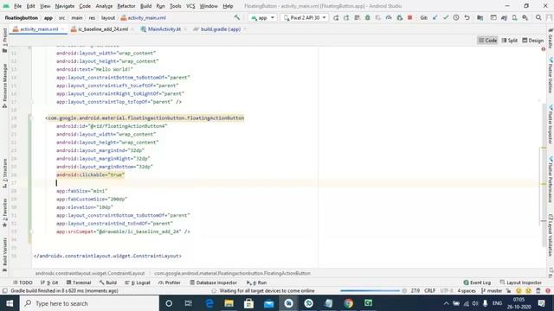Click the FloatingActionButton breadcrumb below editor
This screenshot has height=311, width=554.
[x=232, y=273]
